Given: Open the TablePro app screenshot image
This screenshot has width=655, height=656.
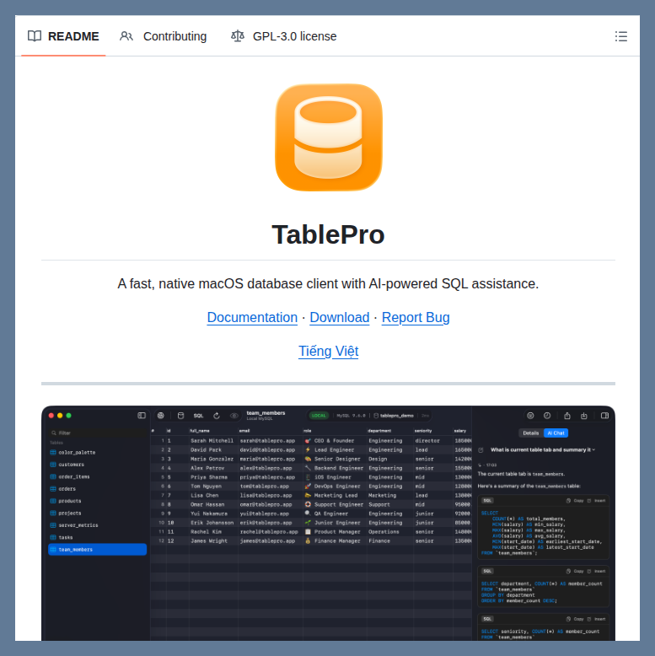Looking at the screenshot, I should pyautogui.click(x=328, y=523).
